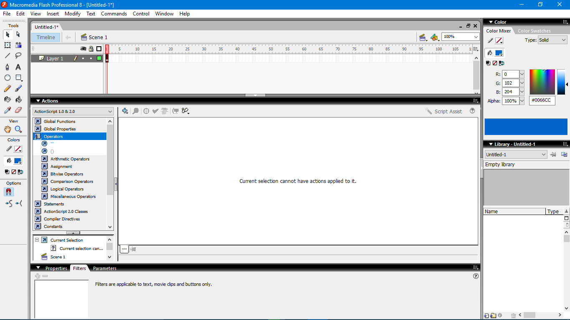Switch to the Color Swatches tab
The width and height of the screenshot is (570, 320).
[x=534, y=31]
